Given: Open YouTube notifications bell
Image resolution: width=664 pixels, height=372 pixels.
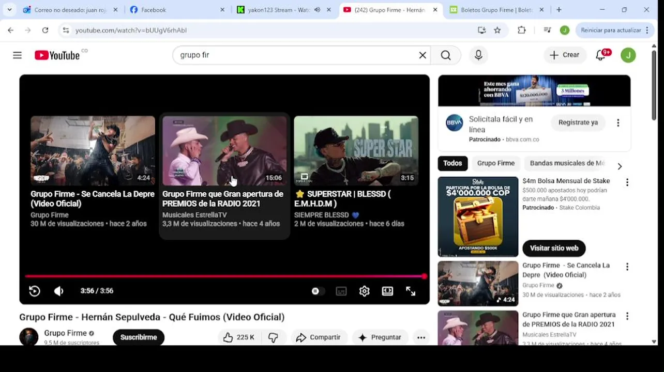Looking at the screenshot, I should tap(601, 55).
